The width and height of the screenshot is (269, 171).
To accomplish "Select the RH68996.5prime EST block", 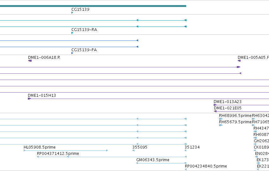I will click(221, 119).
